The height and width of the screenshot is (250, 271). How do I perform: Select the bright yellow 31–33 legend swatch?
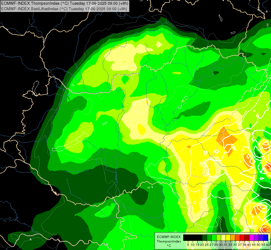pyautogui.click(x=228, y=238)
